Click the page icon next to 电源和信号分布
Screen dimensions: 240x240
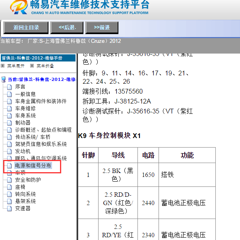pos(10,165)
